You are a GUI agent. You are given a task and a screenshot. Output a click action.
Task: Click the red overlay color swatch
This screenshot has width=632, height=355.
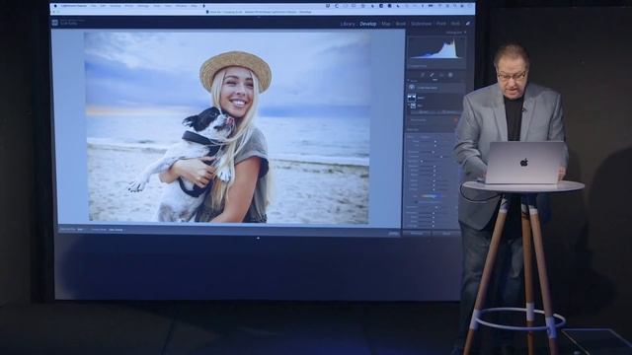pyautogui.click(x=456, y=119)
